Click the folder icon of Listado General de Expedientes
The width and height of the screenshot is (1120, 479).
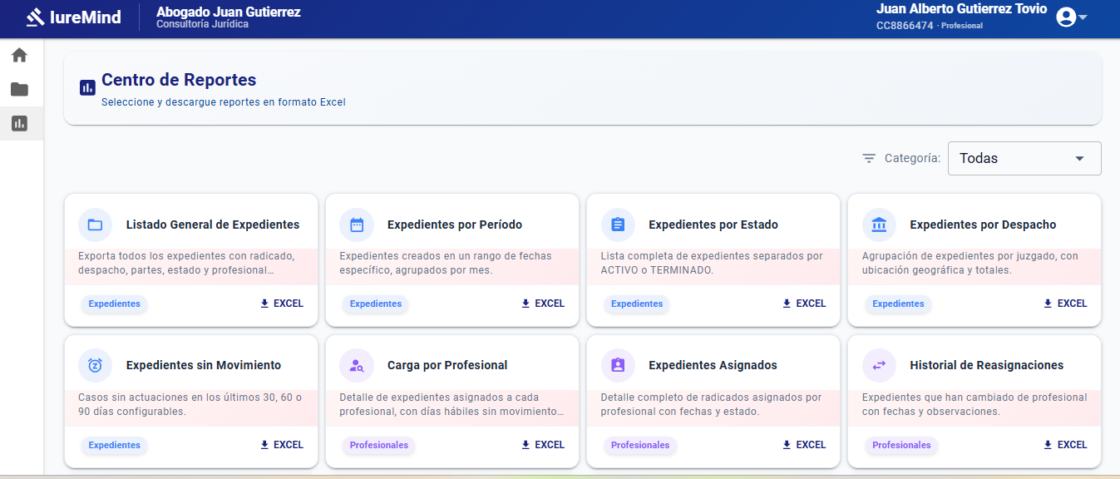(x=96, y=225)
